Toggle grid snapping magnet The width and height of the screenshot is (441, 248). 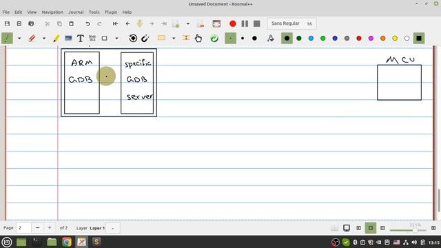coord(145,39)
